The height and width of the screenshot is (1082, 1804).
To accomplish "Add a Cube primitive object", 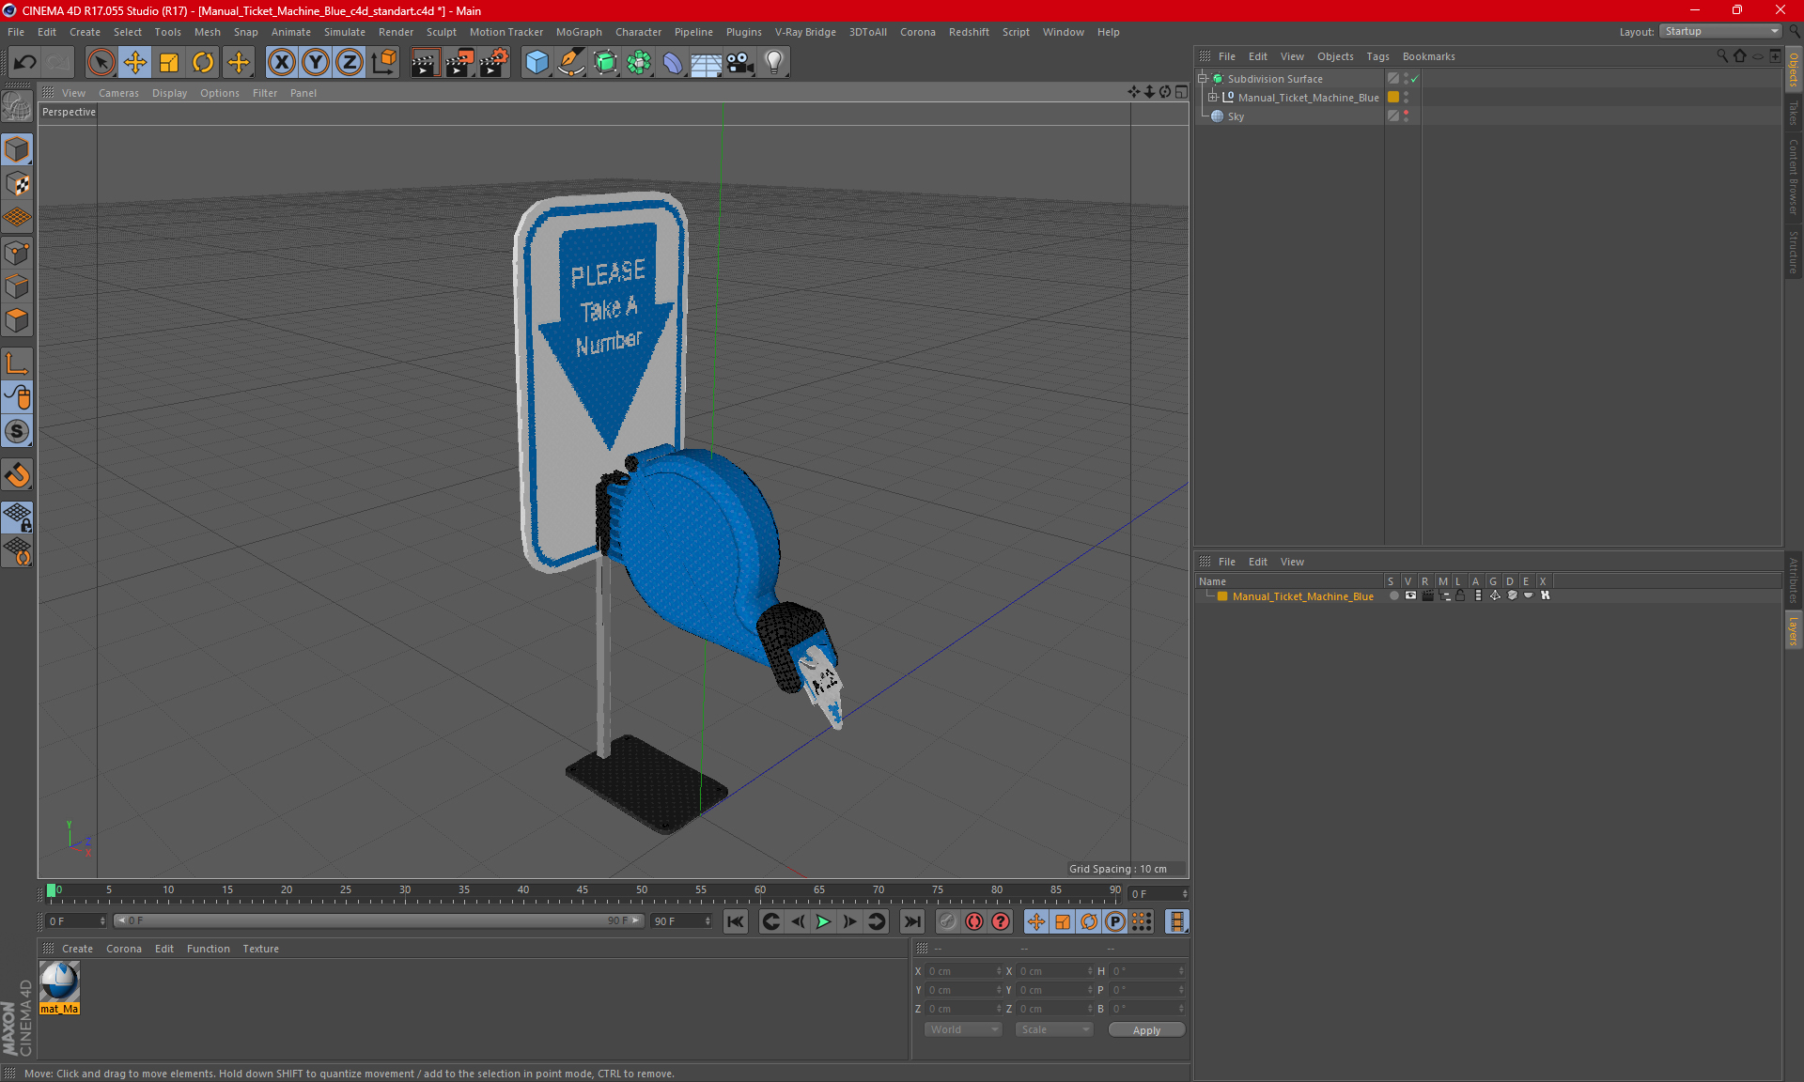I will point(537,63).
